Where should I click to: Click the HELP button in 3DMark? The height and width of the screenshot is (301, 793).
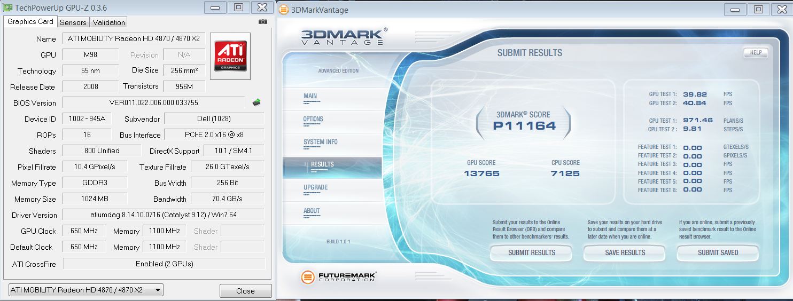point(756,52)
